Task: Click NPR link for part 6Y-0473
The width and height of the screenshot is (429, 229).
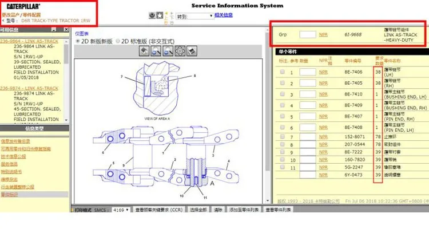Action: point(323,175)
